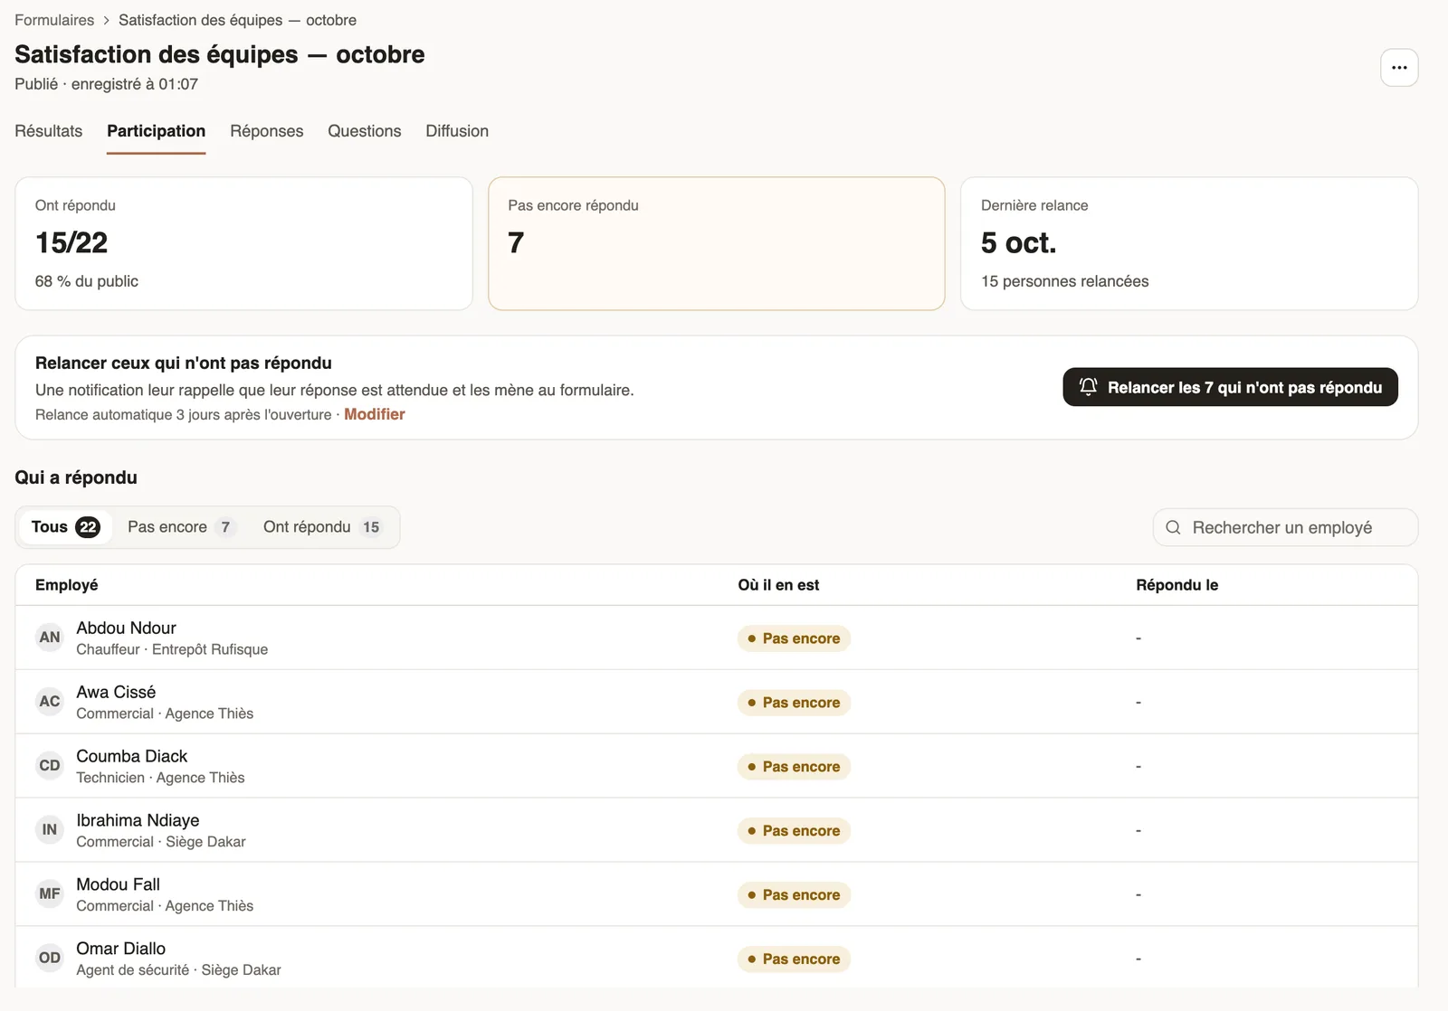This screenshot has width=1448, height=1011.
Task: Open the Modou Fall employee row
Action: pos(717,894)
